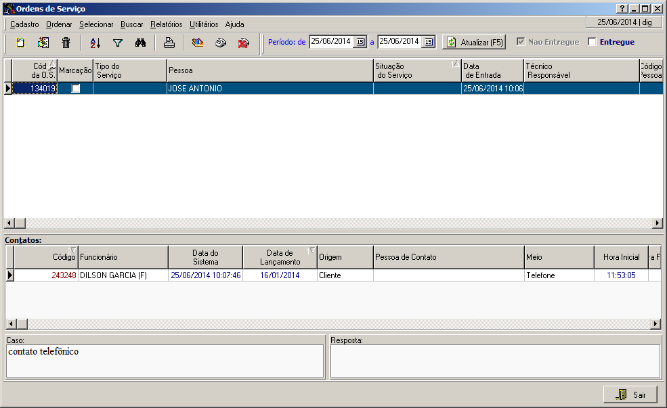Image resolution: width=667 pixels, height=408 pixels.
Task: Click the binoculars search icon
Action: point(141,43)
